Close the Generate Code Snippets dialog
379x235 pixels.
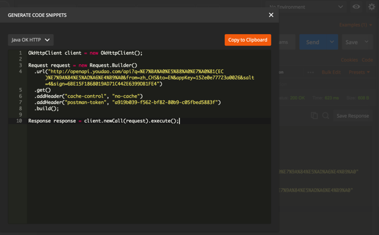271,15
